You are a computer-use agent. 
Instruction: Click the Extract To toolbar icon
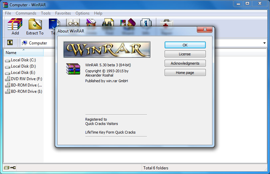click(x=35, y=24)
